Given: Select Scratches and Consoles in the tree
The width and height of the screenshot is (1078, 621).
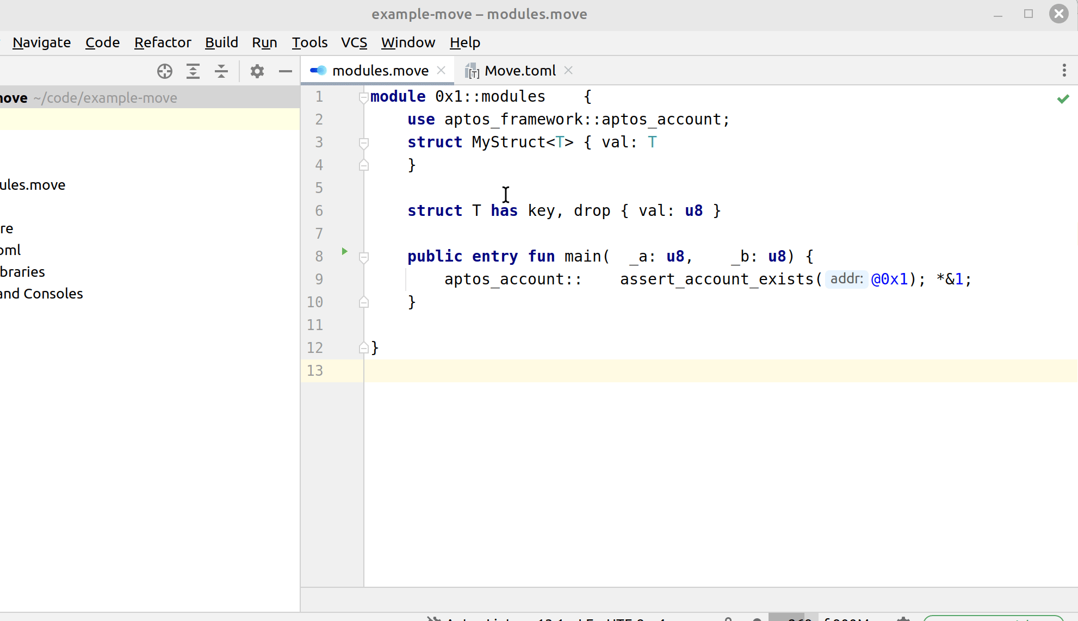Looking at the screenshot, I should click(41, 294).
